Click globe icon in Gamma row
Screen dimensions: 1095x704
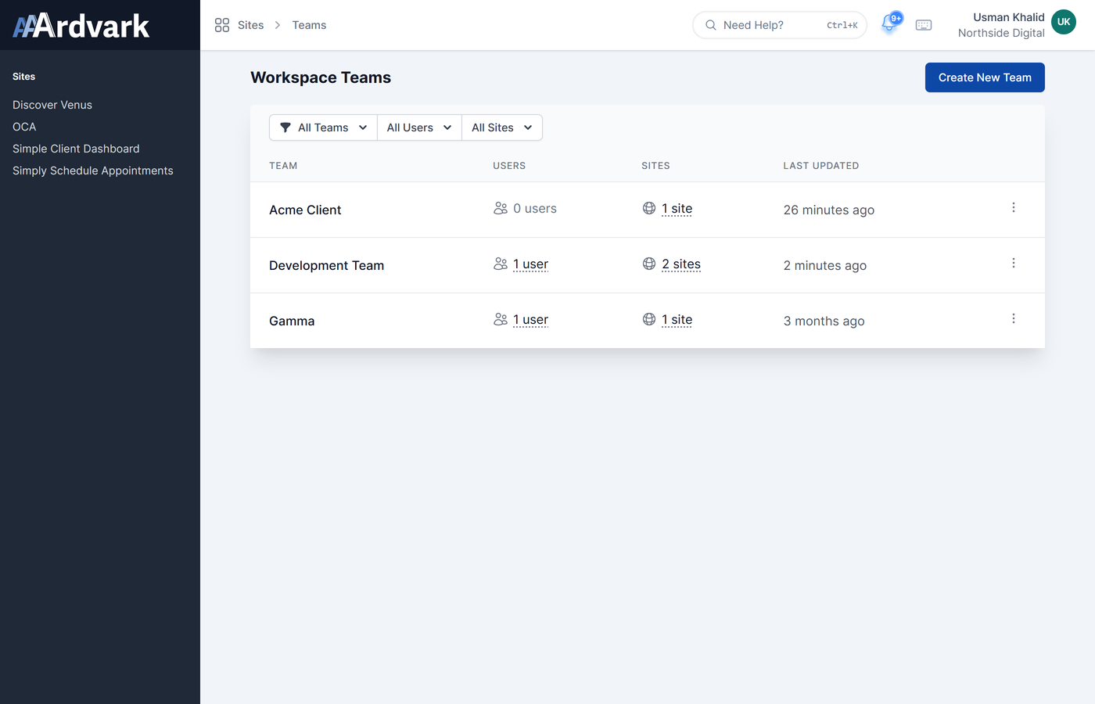pos(649,319)
